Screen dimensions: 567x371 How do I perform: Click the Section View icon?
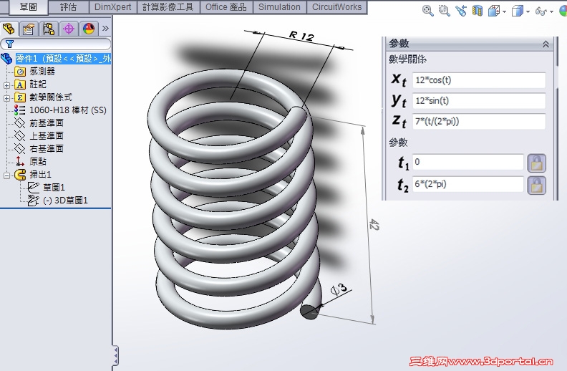coord(478,11)
